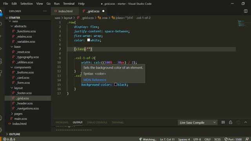Open the Live Sass Compile output dropdown
The width and height of the screenshot is (251, 141).
(198, 123)
